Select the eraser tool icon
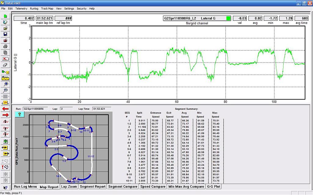The image size is (313, 195). pos(6,65)
